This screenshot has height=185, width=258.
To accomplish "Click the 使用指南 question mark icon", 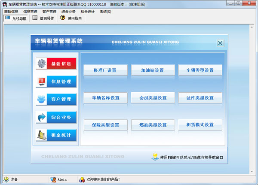I will [63, 18].
